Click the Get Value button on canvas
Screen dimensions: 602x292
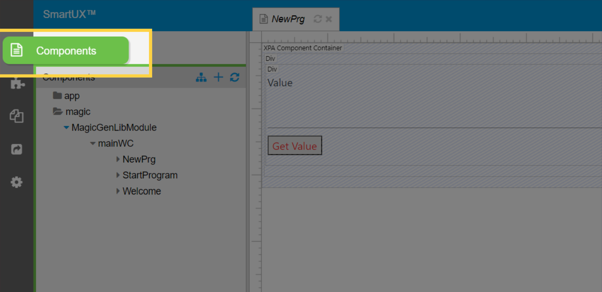tap(294, 146)
